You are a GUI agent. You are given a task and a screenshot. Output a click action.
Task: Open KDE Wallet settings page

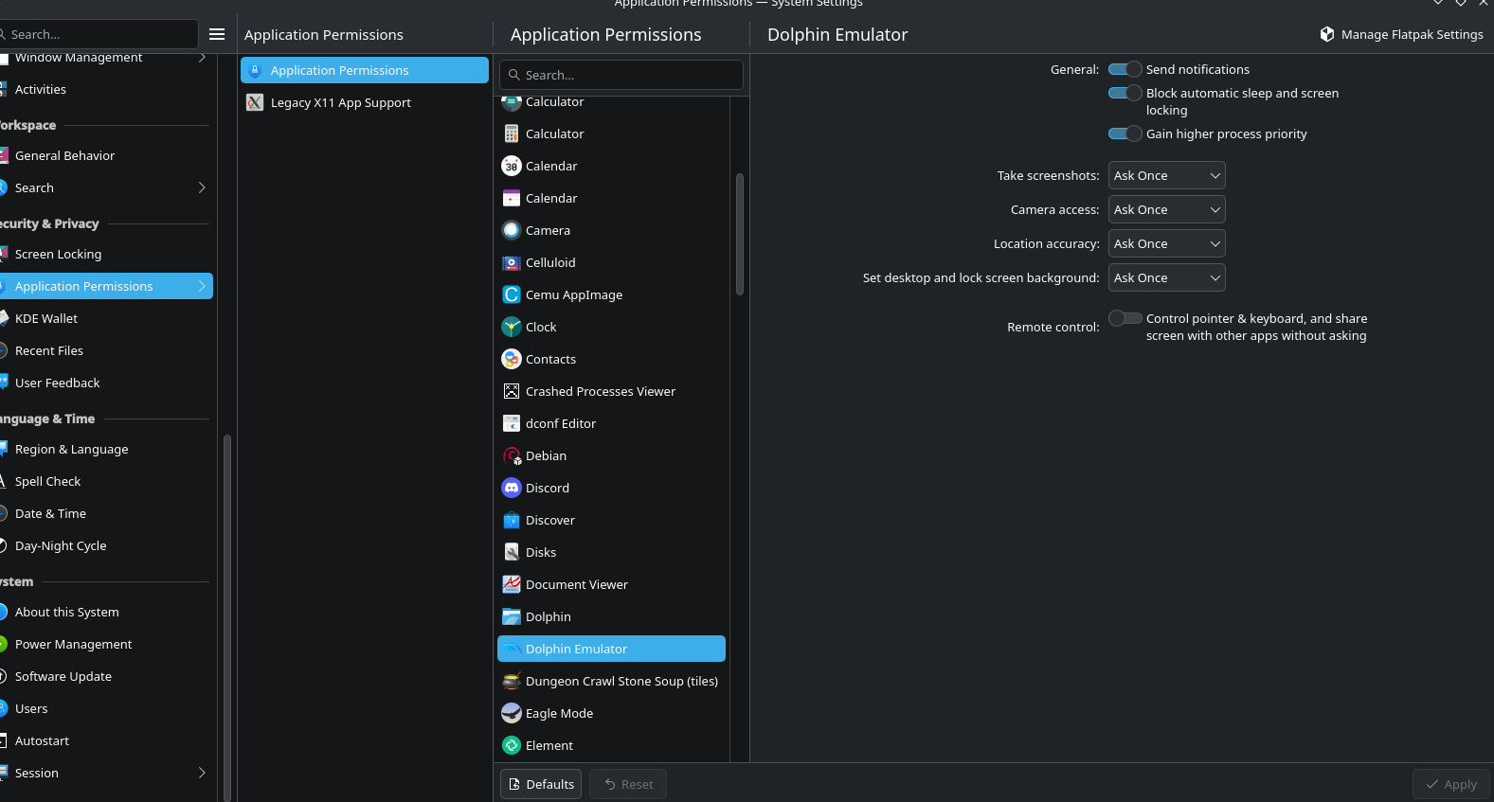click(x=46, y=318)
